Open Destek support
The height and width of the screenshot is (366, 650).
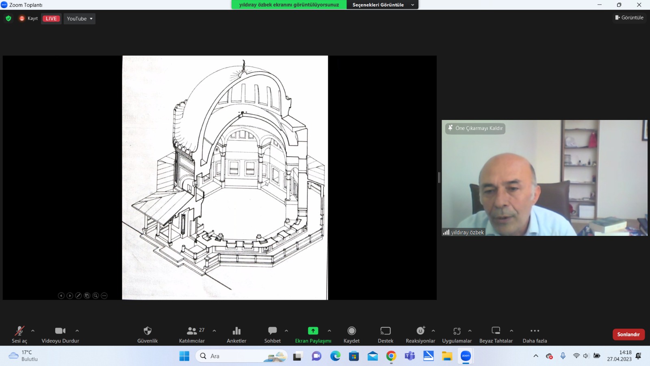(386, 334)
